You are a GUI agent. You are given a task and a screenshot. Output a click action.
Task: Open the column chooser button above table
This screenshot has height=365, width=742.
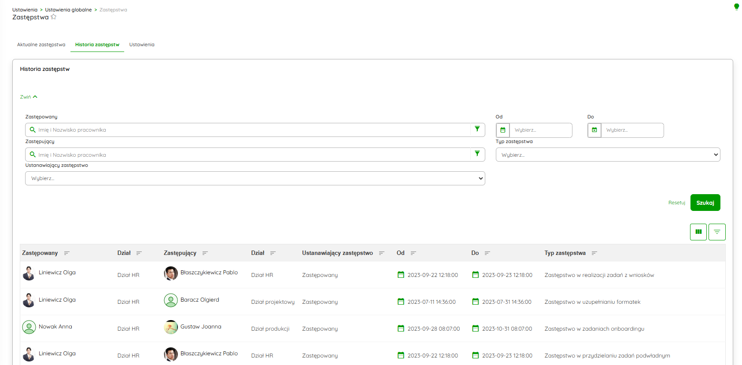pyautogui.click(x=698, y=232)
